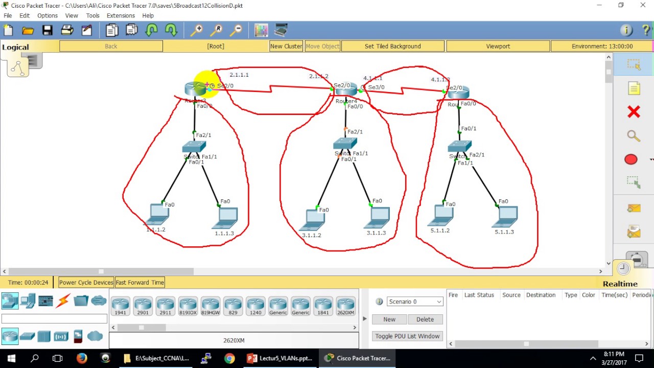654x368 pixels.
Task: Redo the last action
Action: click(x=171, y=31)
